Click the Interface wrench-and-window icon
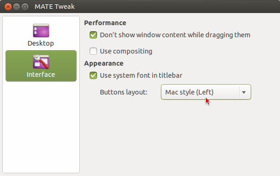Viewport: 280px width, 176px height. click(41, 61)
